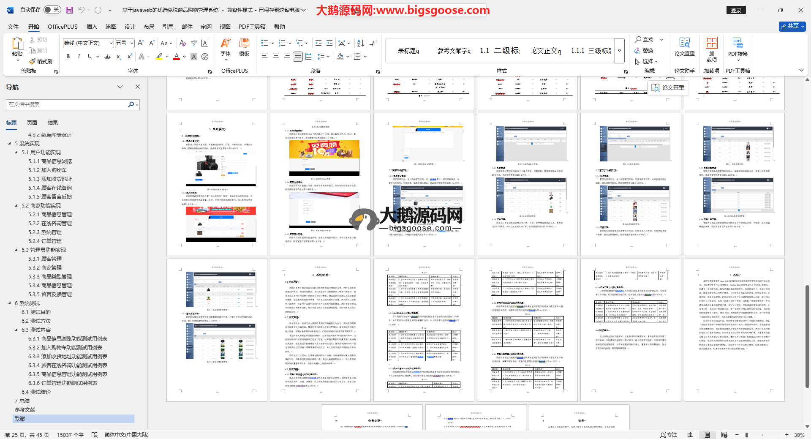Click the zoom slider in status bar
This screenshot has width=811, height=439.
747,435
